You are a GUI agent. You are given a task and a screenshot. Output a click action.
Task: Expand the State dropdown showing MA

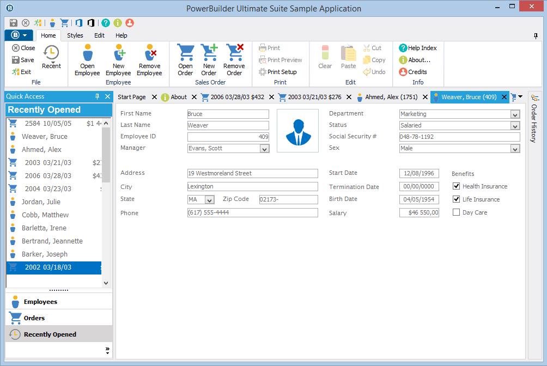(210, 199)
